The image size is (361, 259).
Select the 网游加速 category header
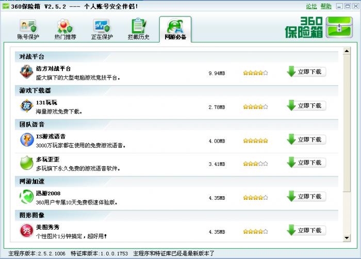point(176,182)
